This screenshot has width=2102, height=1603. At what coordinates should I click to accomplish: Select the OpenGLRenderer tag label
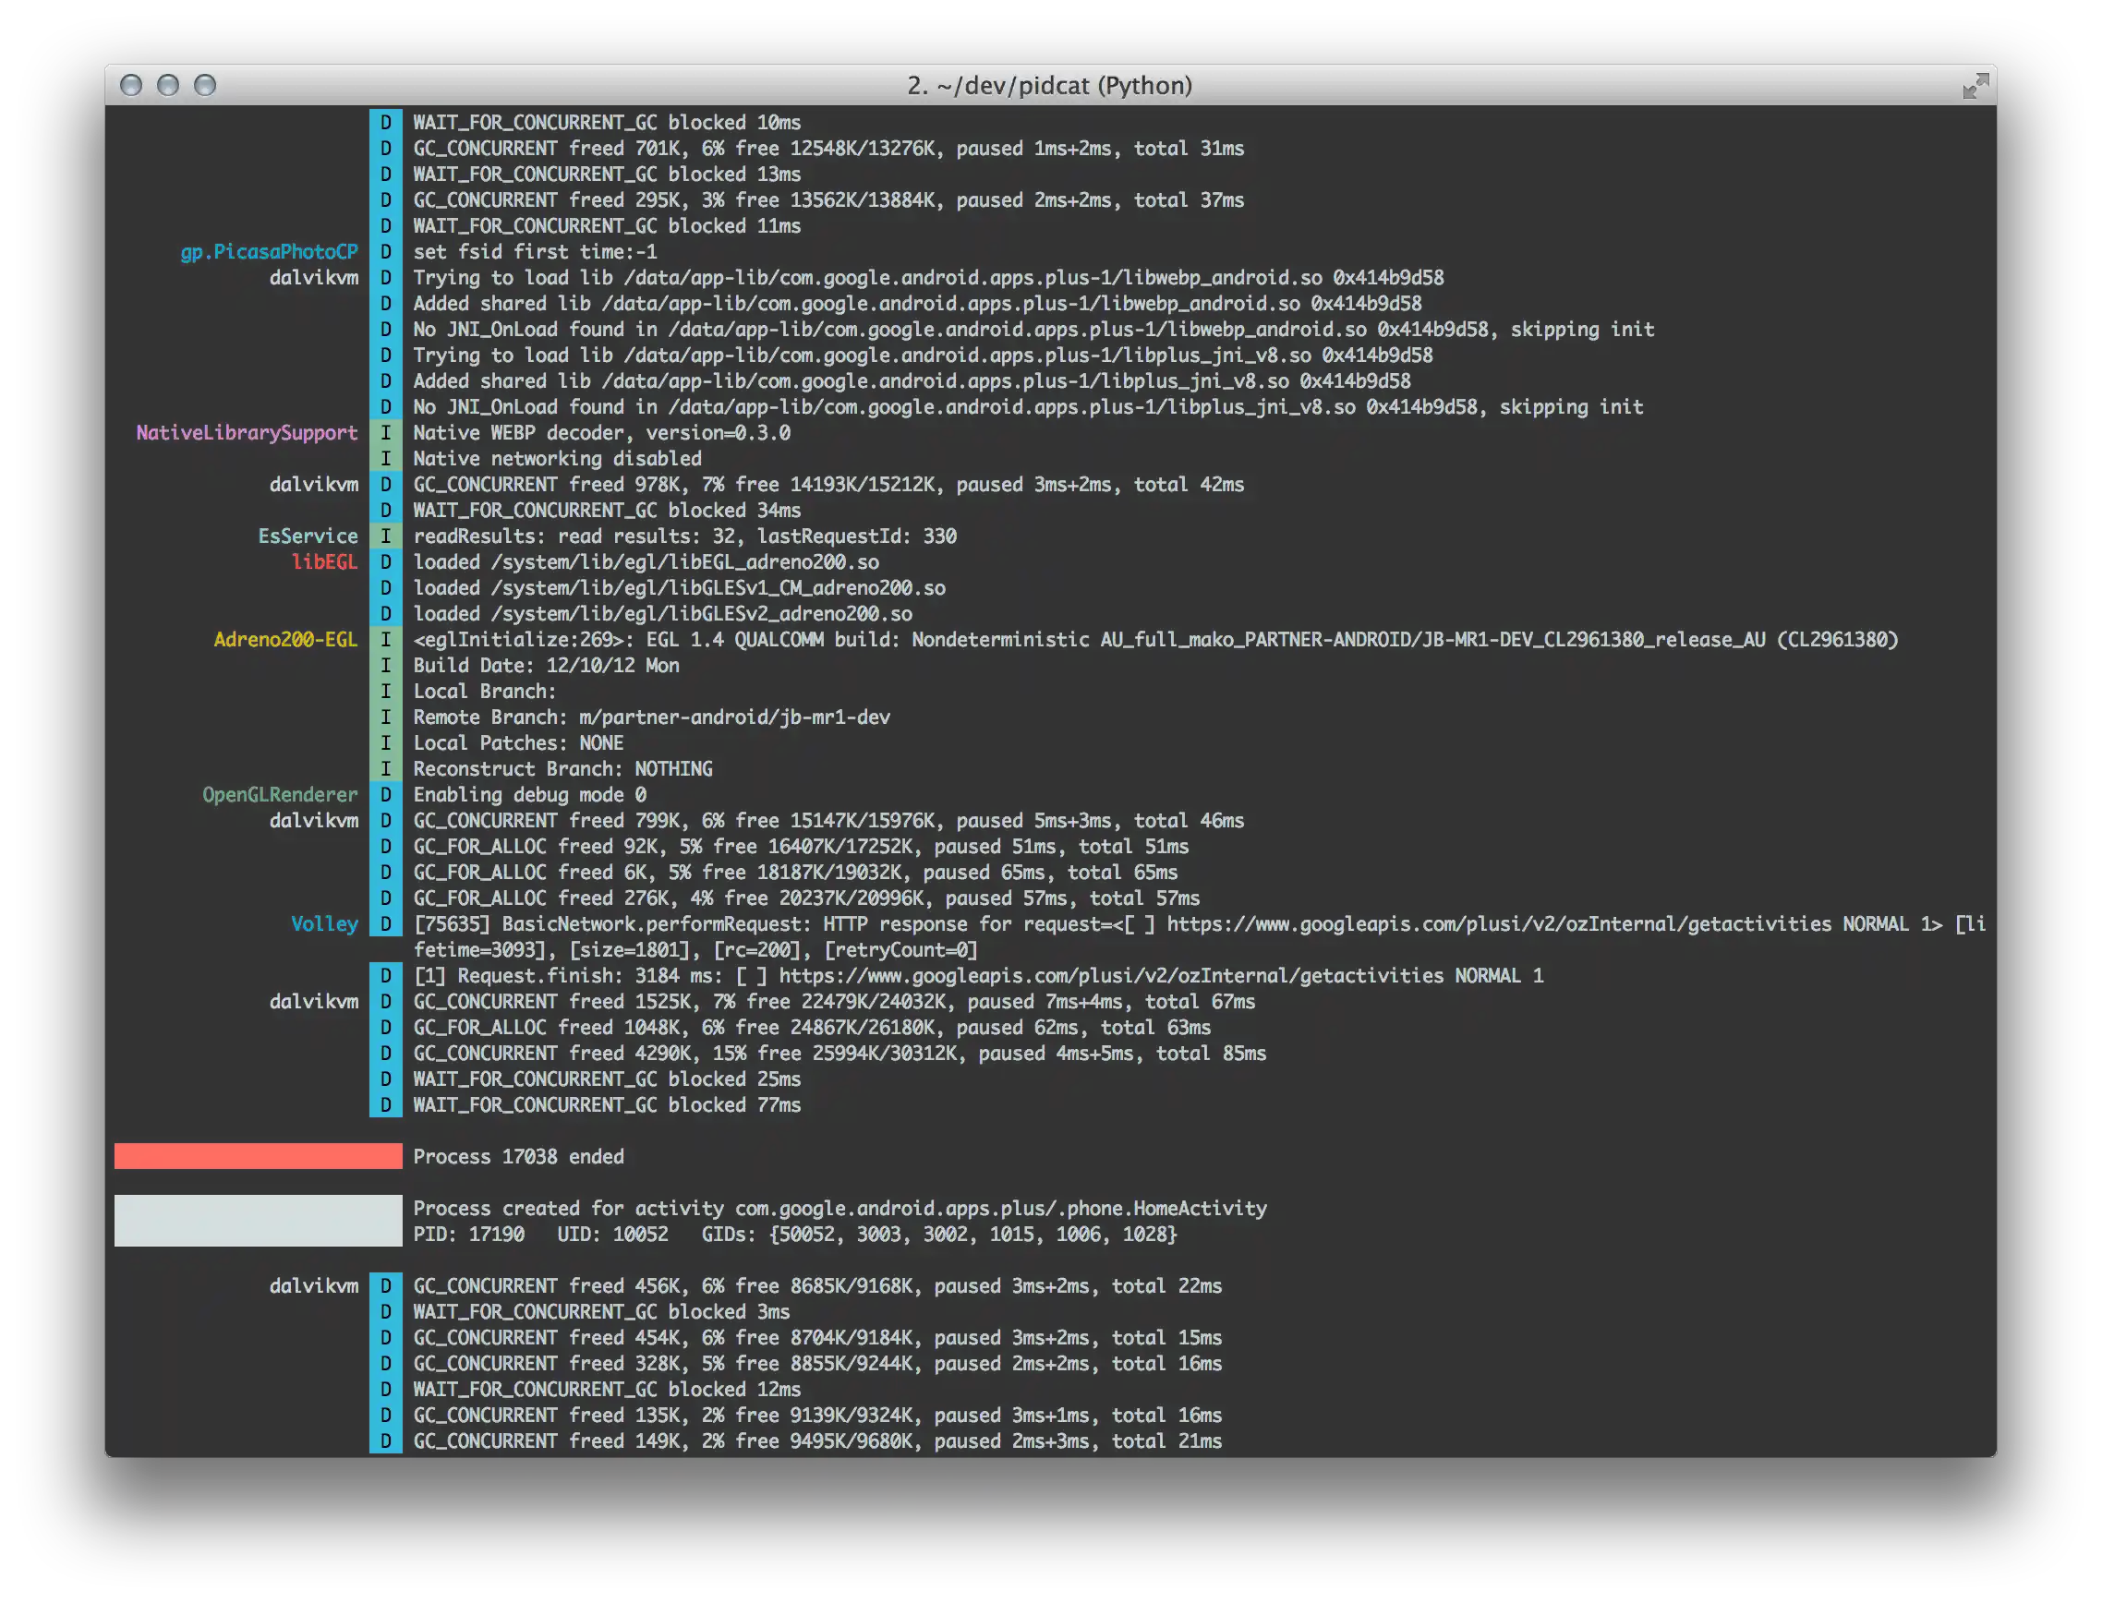pyautogui.click(x=281, y=794)
